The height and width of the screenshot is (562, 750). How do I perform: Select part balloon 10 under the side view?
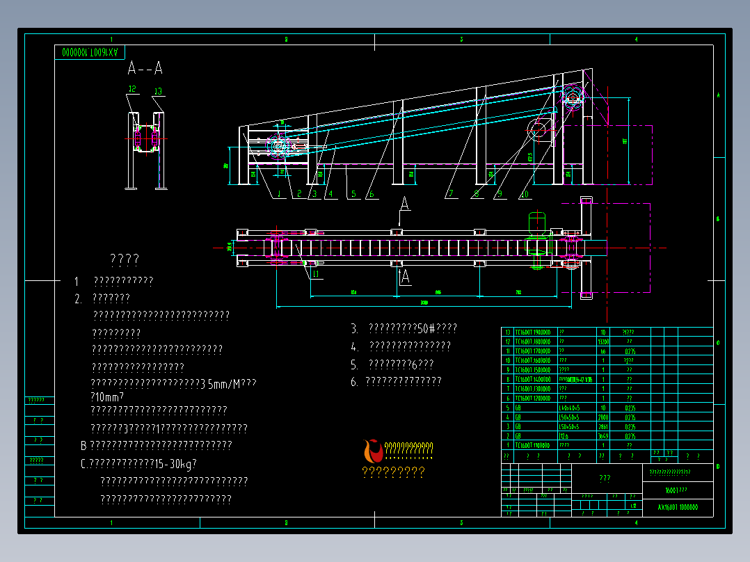pos(525,194)
